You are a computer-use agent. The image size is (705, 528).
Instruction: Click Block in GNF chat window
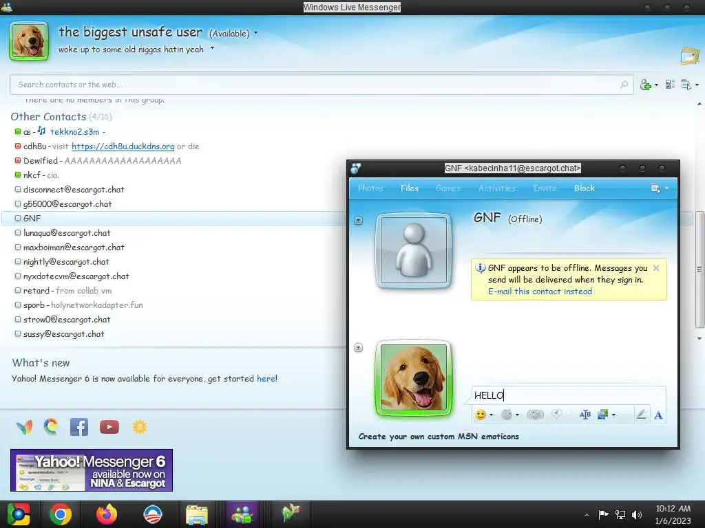pos(584,188)
